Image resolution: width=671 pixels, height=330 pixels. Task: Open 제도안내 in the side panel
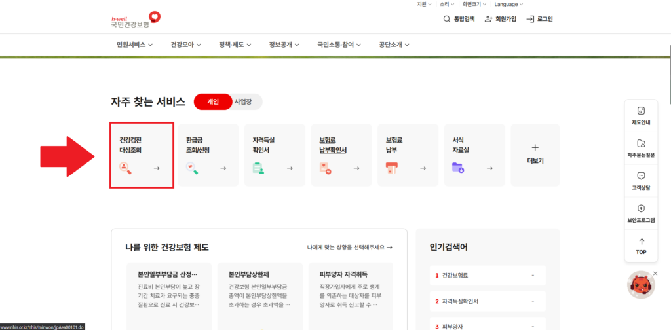[641, 116]
